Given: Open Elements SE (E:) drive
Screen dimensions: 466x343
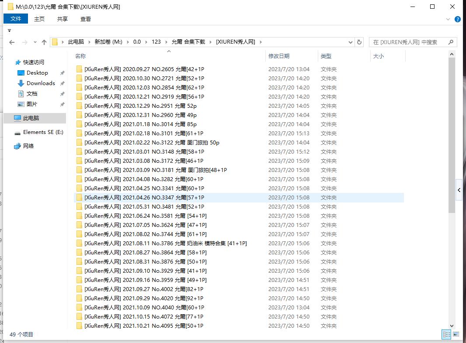Looking at the screenshot, I should click(43, 132).
